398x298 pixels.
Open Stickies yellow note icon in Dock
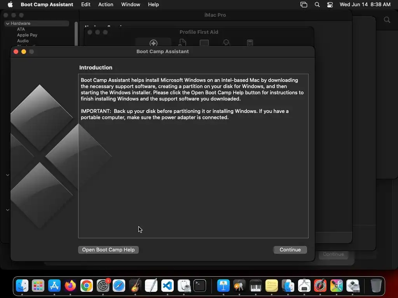271,286
